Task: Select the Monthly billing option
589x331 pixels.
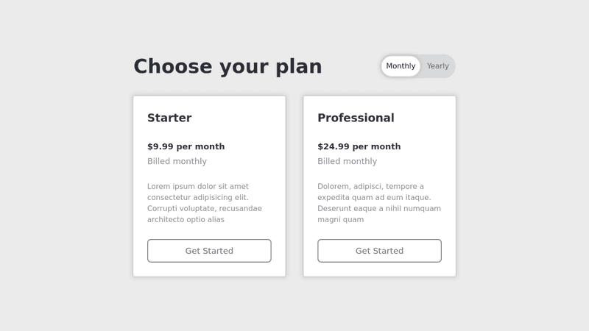Action: point(401,66)
